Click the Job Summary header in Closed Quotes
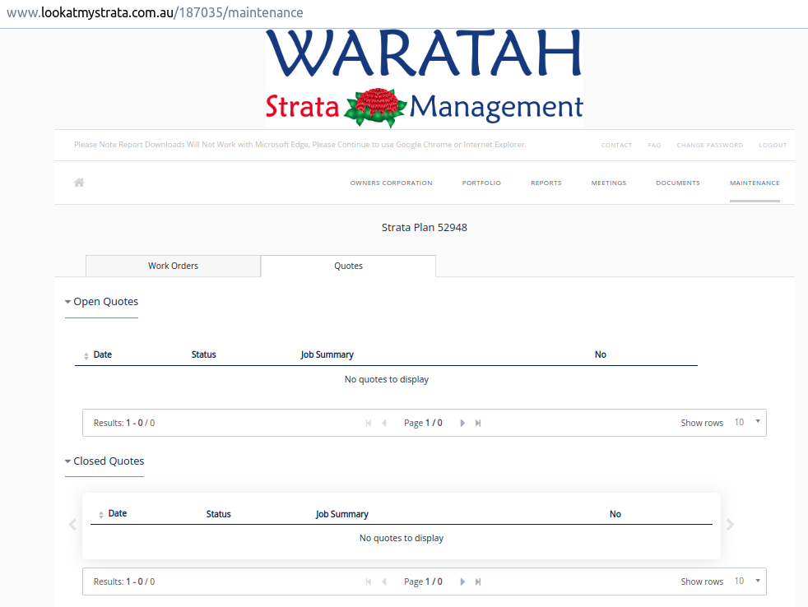 (342, 514)
